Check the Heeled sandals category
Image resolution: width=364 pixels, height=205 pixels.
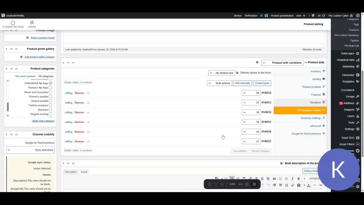(x=50, y=101)
